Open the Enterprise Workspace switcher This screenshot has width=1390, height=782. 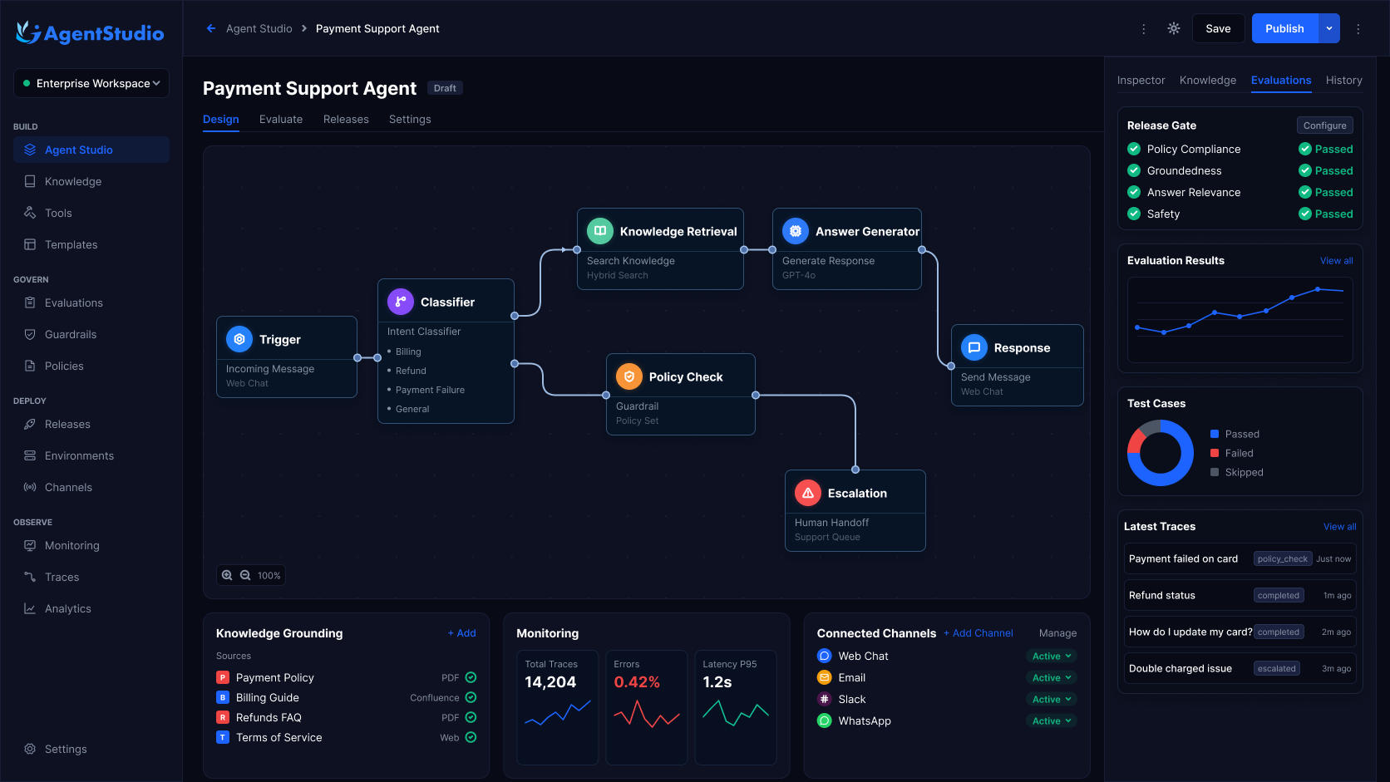[x=91, y=83]
